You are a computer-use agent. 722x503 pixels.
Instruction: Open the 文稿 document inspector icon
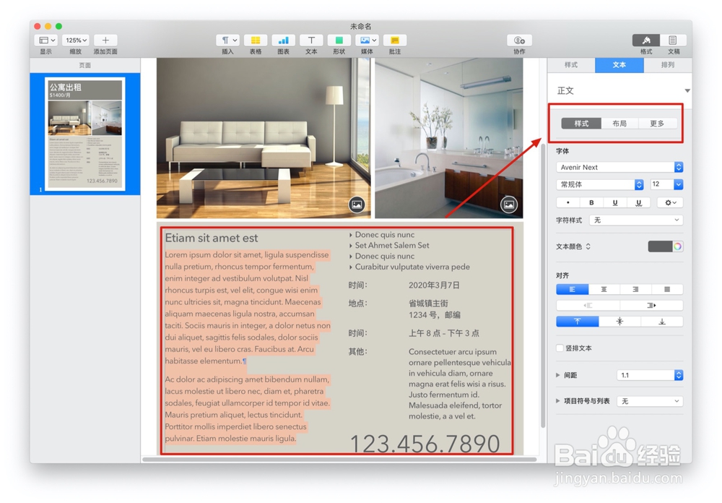point(673,40)
